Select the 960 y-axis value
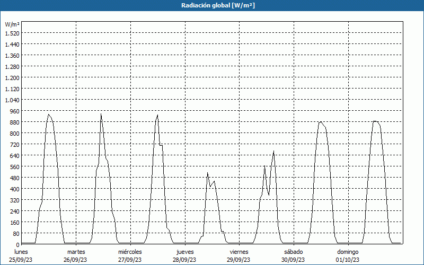The image size is (424, 265). pyautogui.click(x=15, y=111)
